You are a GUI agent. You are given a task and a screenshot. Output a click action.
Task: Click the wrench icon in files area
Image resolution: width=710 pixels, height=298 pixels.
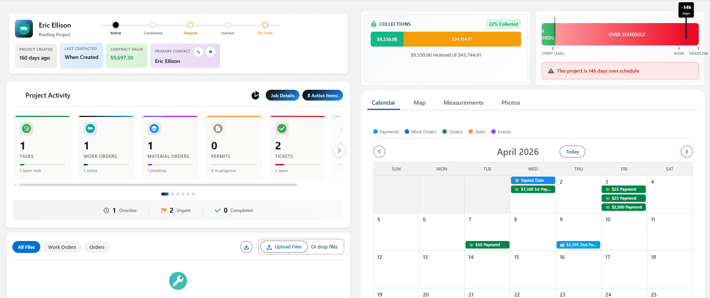pos(178,281)
